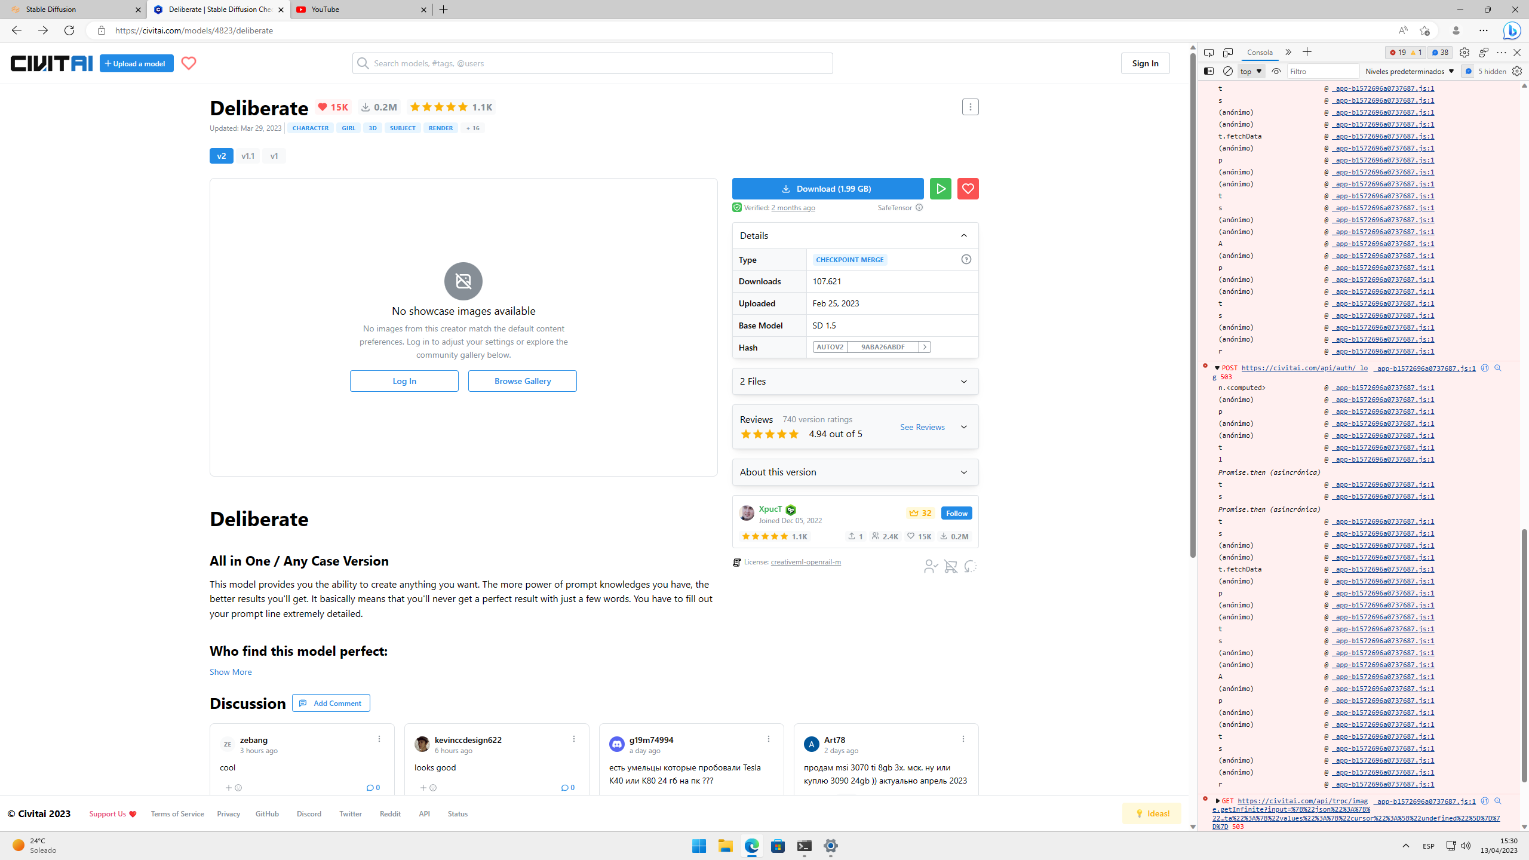Open the Niveles predeterminados log level dropdown
The width and height of the screenshot is (1529, 860).
[1409, 71]
